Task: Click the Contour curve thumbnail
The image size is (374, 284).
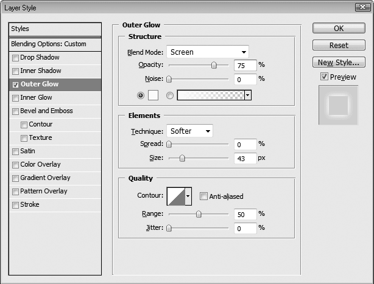Action: [x=176, y=196]
